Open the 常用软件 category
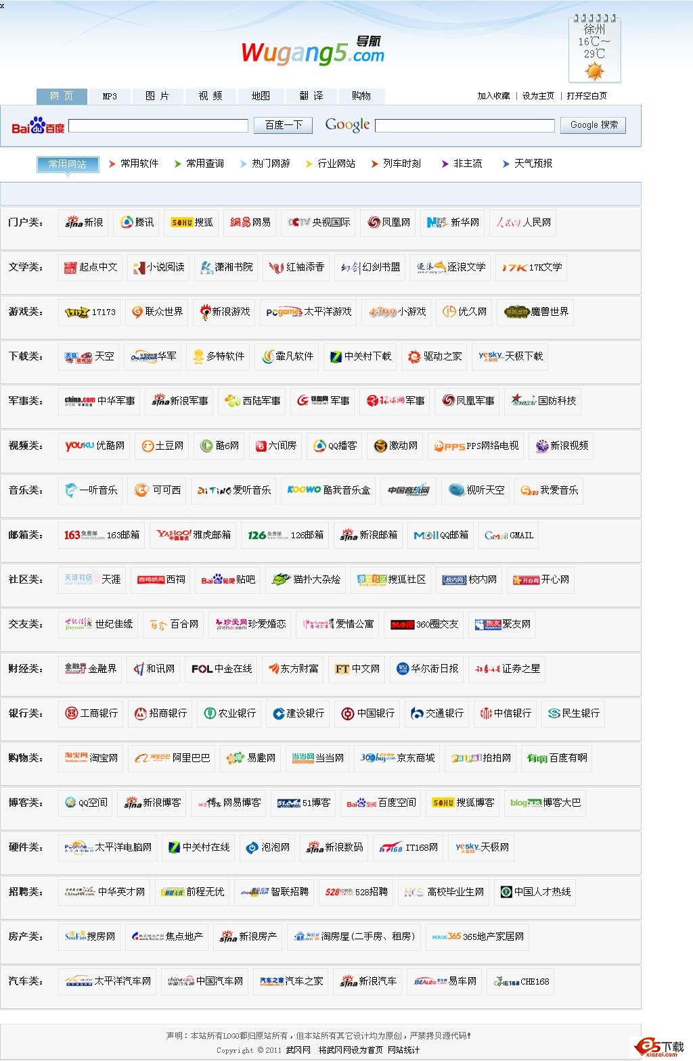 pyautogui.click(x=139, y=164)
